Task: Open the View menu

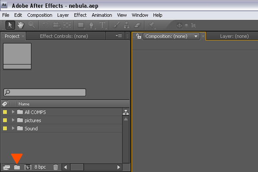Action: click(122, 15)
